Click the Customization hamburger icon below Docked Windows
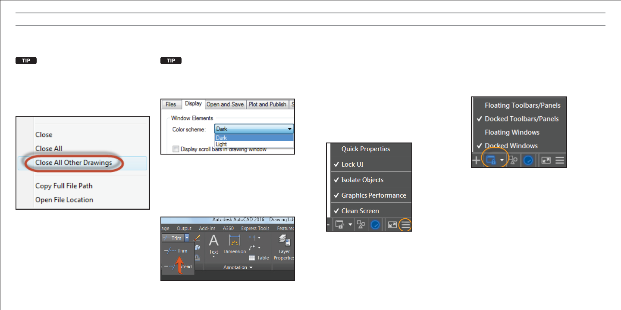The image size is (621, 310). pyautogui.click(x=559, y=160)
